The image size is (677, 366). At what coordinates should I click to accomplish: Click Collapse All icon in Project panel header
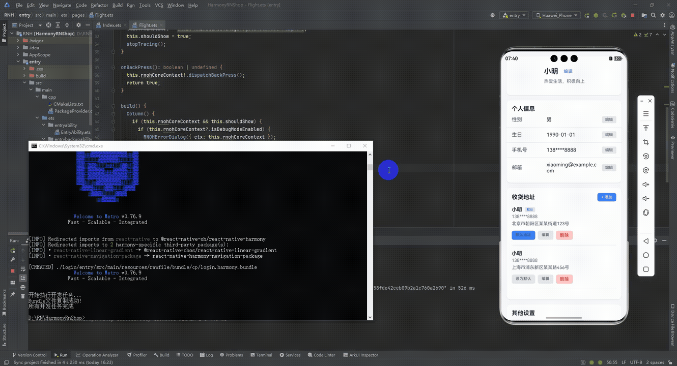pos(67,25)
